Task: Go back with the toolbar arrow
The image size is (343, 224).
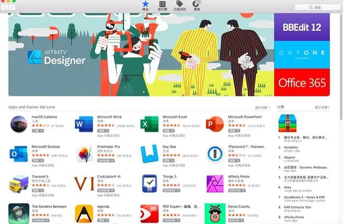Action: [5, 7]
